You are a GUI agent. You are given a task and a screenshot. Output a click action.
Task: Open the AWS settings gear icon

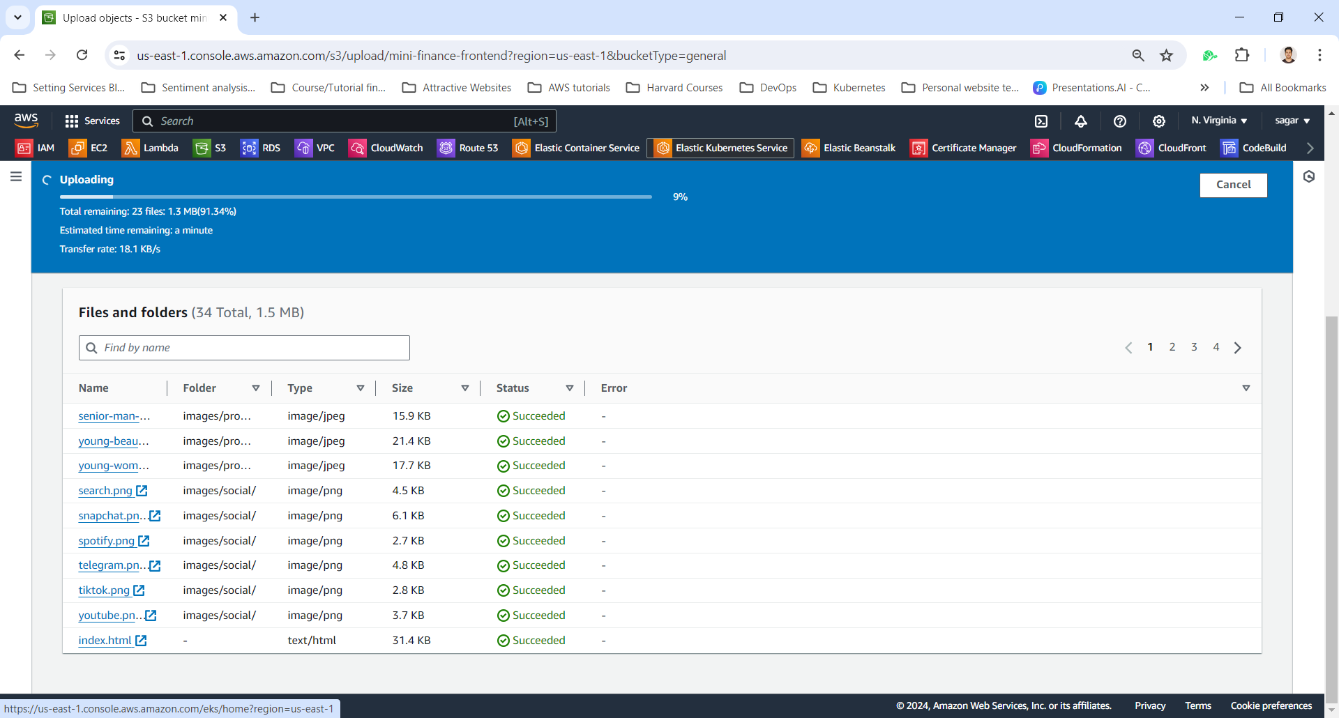pyautogui.click(x=1158, y=121)
